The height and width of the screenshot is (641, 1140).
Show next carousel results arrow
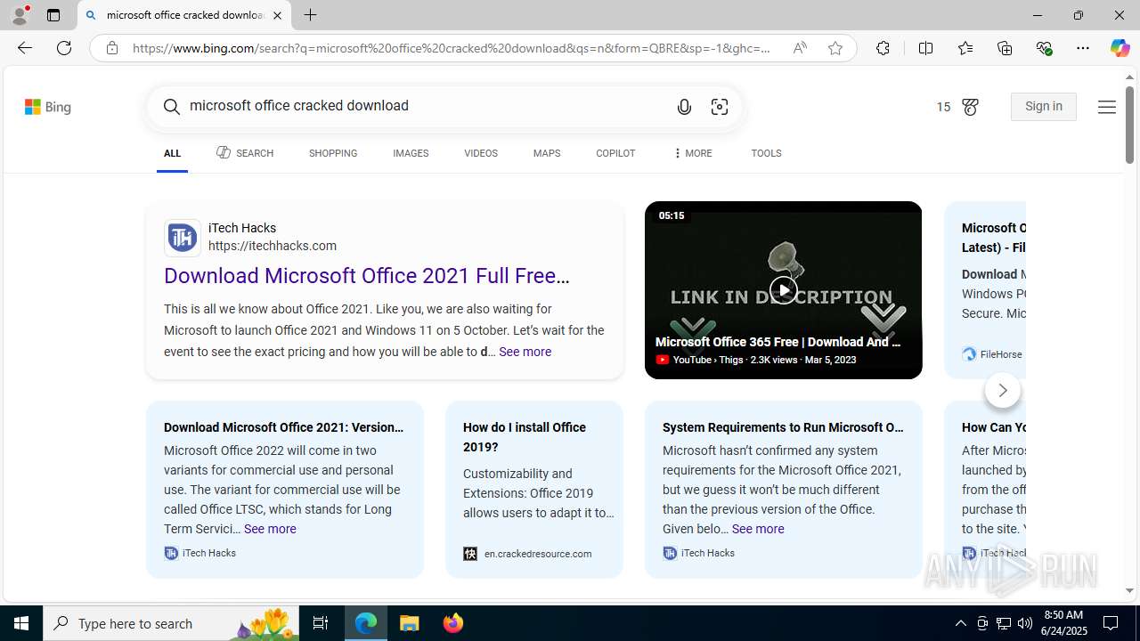[x=1003, y=390]
